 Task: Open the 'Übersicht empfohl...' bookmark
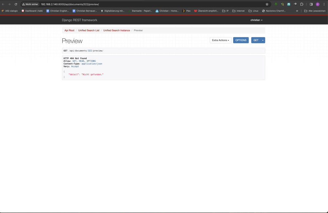point(206,11)
